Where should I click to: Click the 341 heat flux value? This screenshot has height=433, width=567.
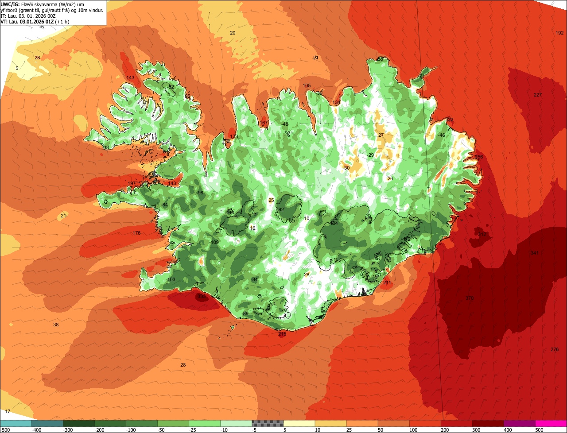point(535,253)
